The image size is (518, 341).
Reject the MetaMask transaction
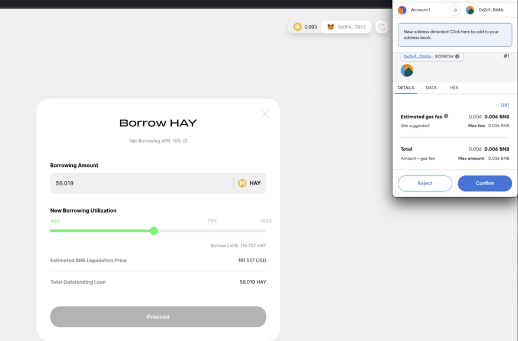[425, 184]
